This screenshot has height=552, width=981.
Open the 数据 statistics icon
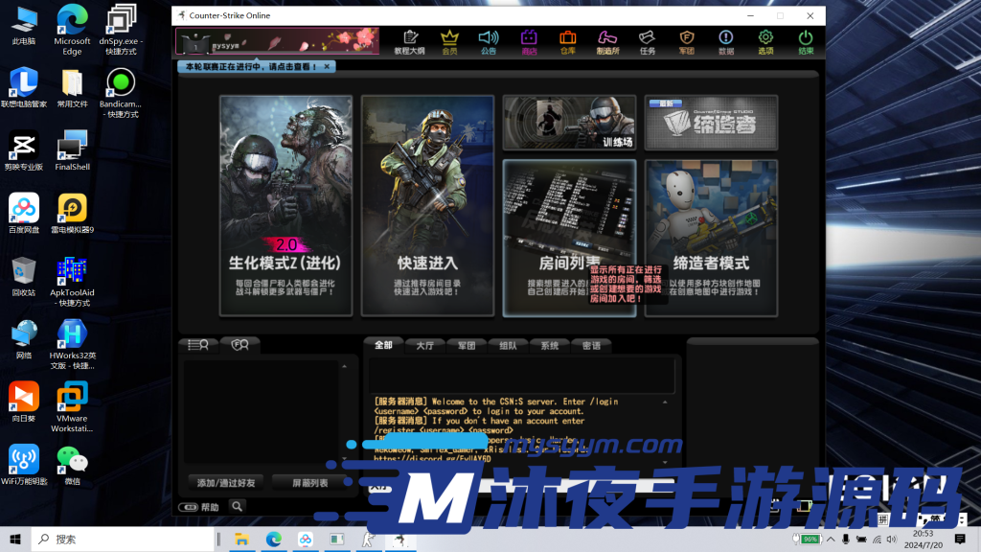[726, 41]
